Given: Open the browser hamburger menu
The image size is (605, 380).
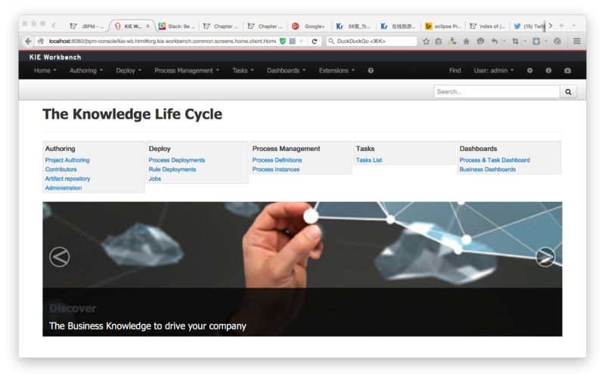Looking at the screenshot, I should (577, 41).
